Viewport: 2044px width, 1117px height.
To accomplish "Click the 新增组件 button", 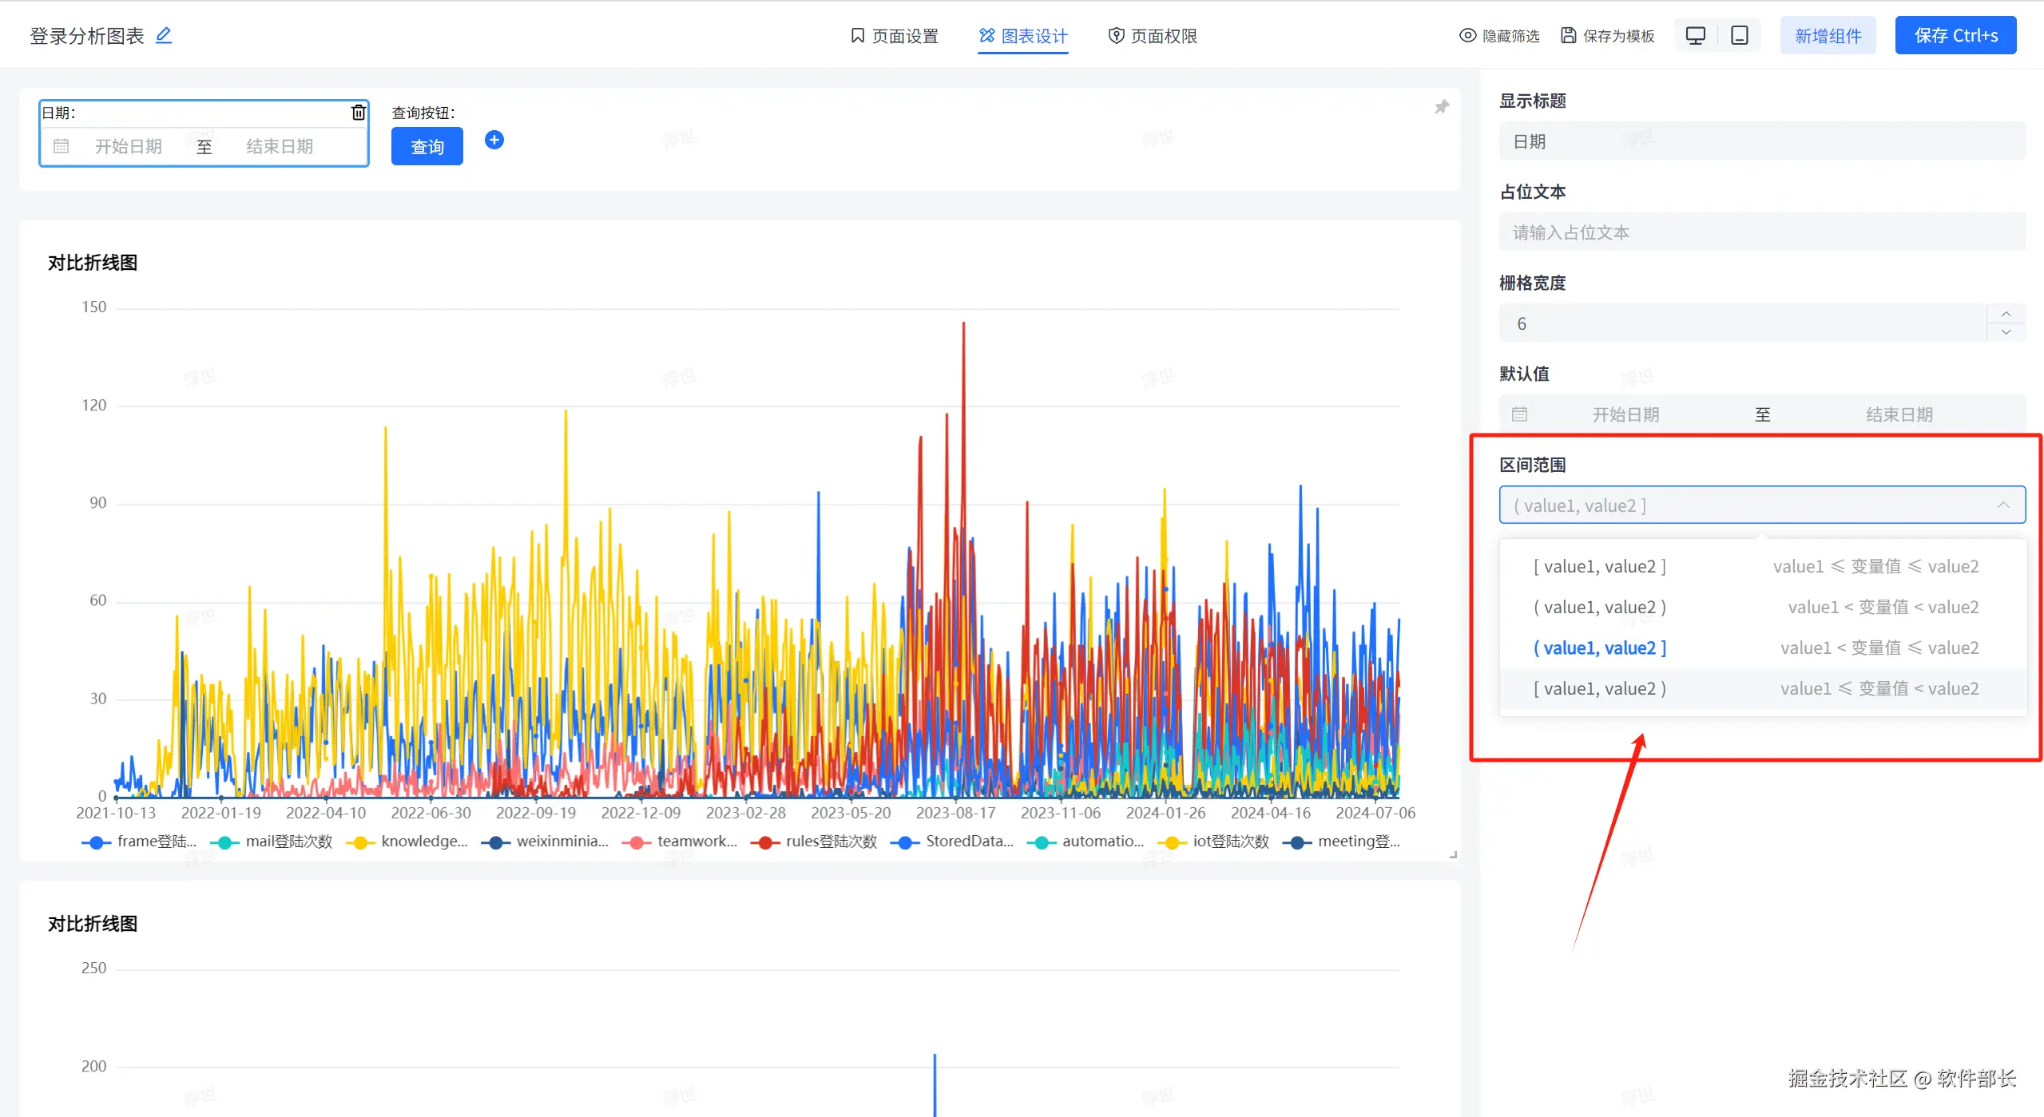I will coord(1827,36).
